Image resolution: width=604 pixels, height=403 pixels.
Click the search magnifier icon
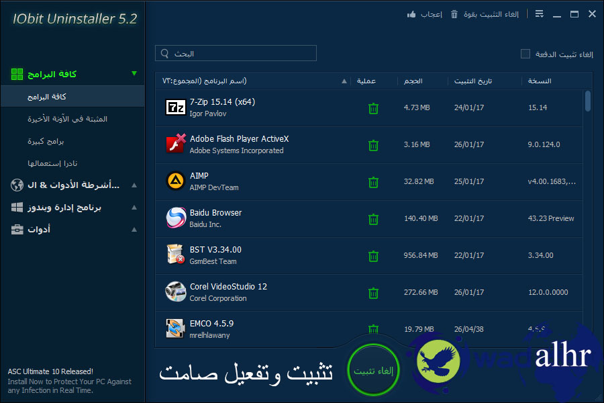pyautogui.click(x=165, y=53)
